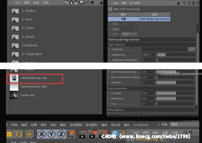
Task: Toggle keyframe dot for Saturation
Action: pos(109,98)
